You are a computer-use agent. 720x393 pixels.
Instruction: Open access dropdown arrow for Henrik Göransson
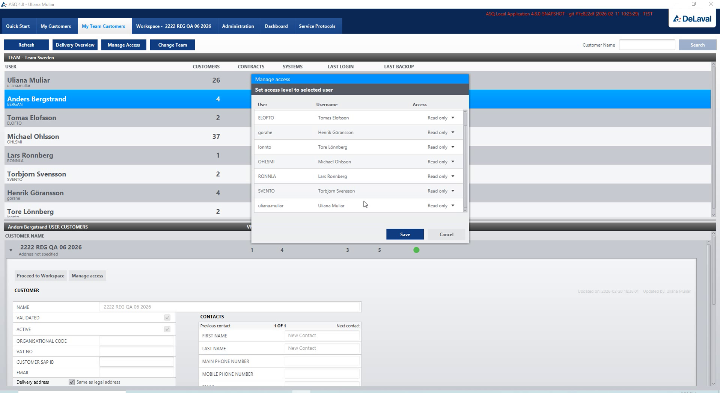coord(453,132)
